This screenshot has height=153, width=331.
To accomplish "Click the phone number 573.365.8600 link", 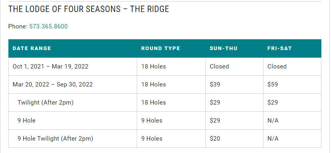I will pyautogui.click(x=48, y=26).
